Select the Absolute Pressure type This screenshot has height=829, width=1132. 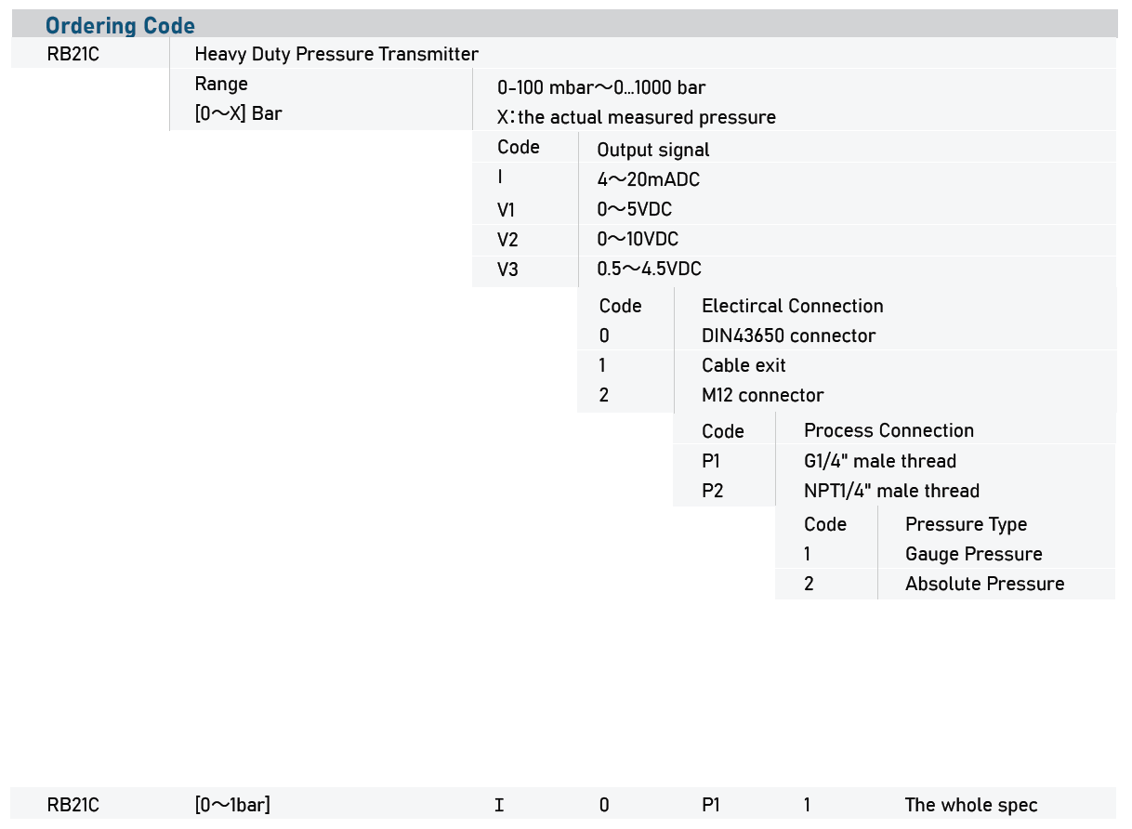point(984,584)
